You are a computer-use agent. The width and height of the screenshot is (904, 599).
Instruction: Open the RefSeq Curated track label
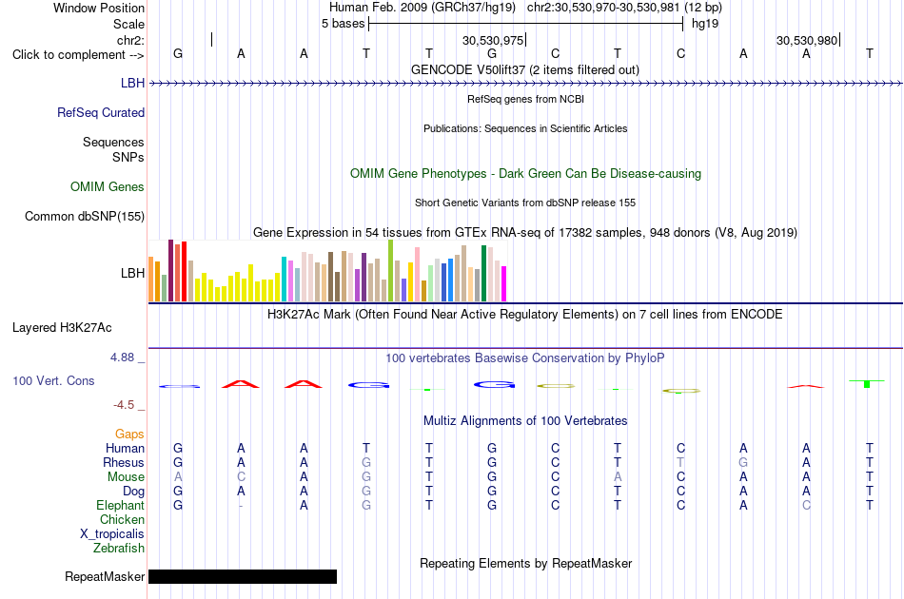[100, 112]
